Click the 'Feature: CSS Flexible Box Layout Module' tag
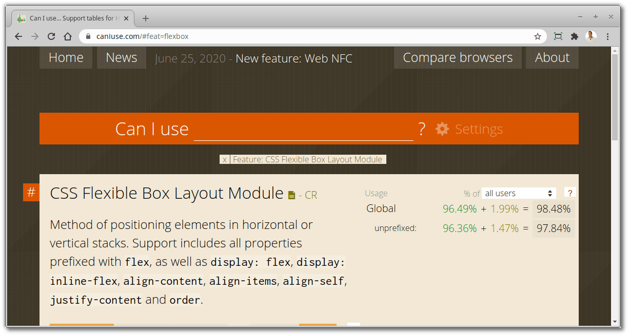 click(x=308, y=159)
